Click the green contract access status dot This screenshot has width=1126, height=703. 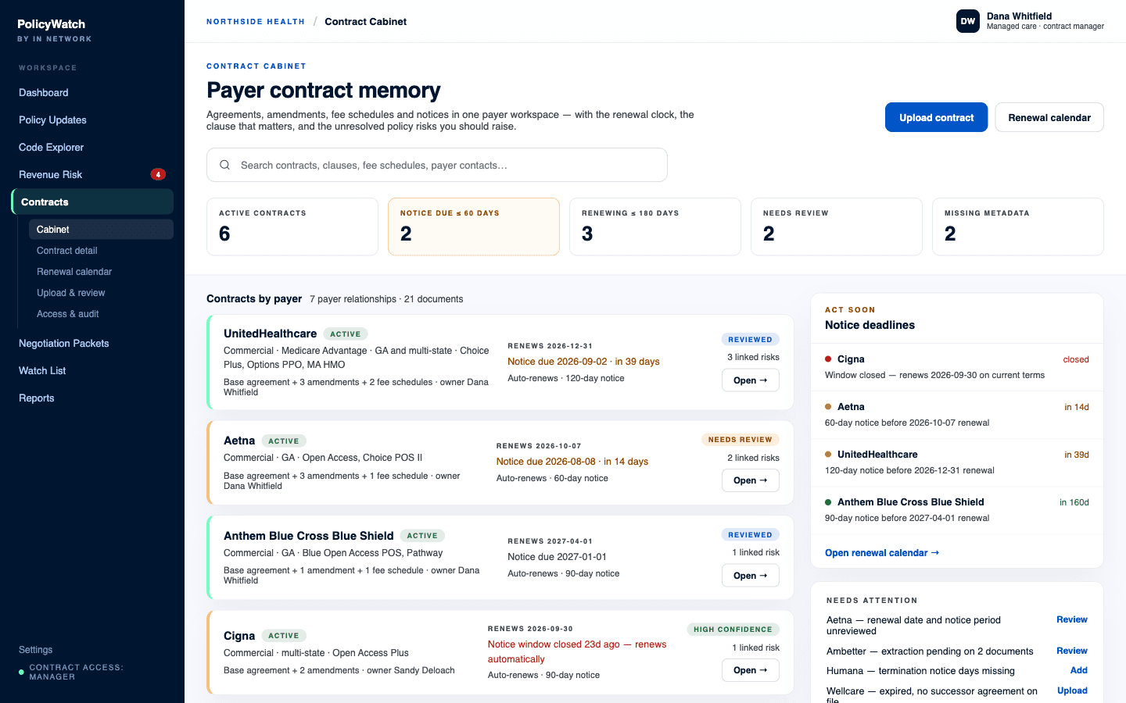(21, 672)
